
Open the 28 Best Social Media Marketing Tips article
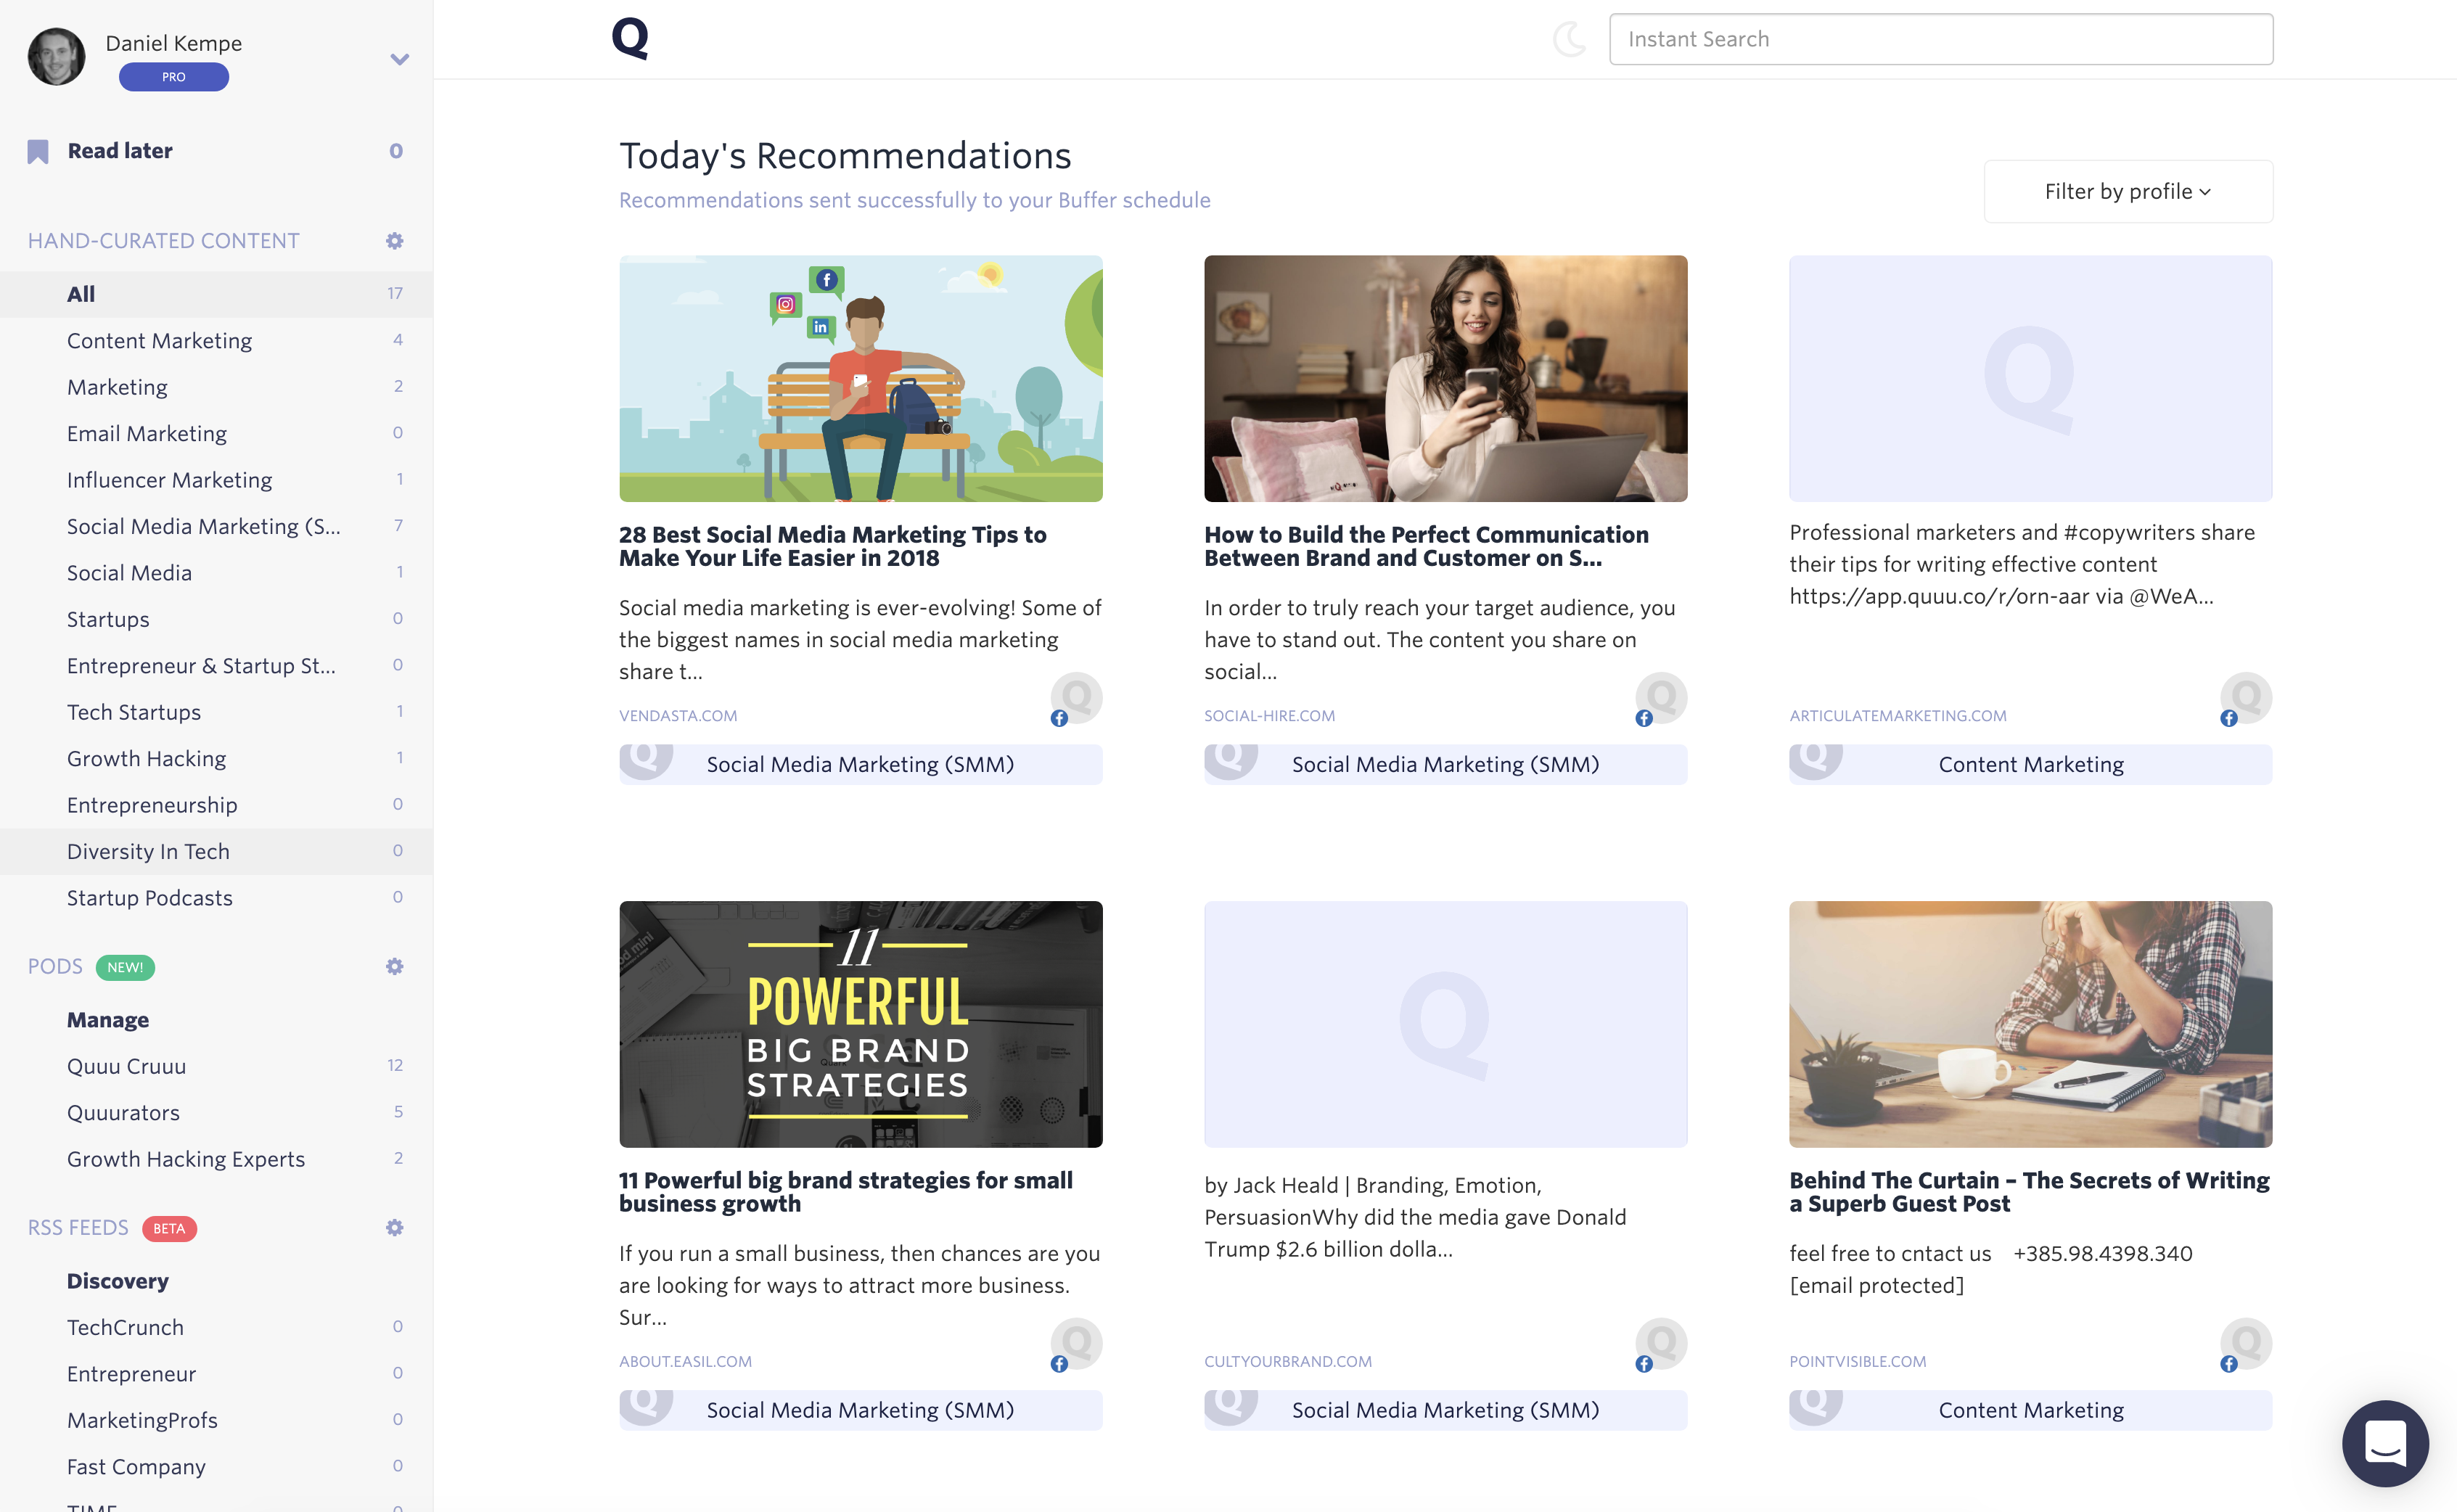click(832, 546)
